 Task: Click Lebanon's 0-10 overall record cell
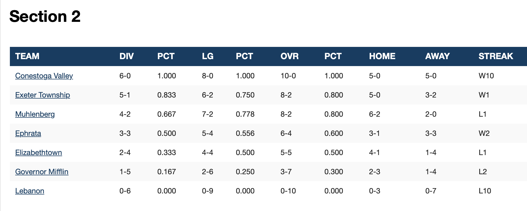click(288, 191)
